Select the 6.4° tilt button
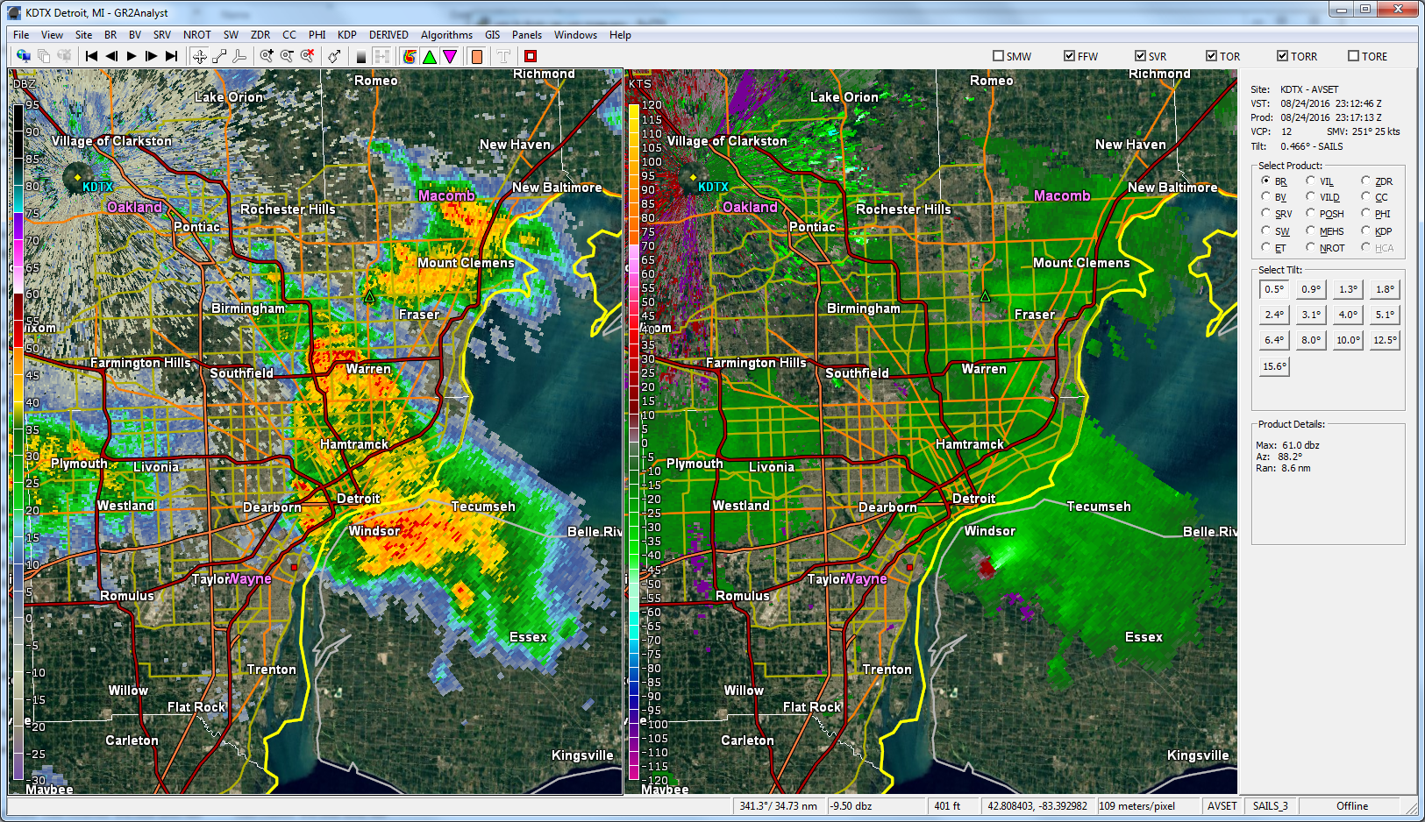 pyautogui.click(x=1274, y=340)
